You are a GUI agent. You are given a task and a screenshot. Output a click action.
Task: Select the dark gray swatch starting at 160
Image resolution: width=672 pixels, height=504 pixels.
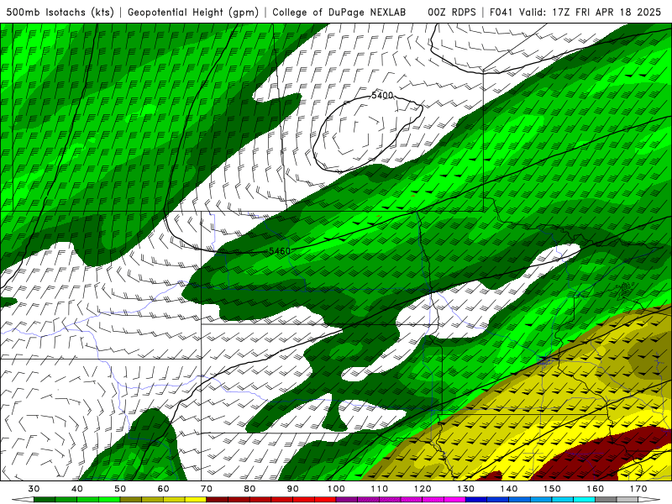[x=606, y=500]
